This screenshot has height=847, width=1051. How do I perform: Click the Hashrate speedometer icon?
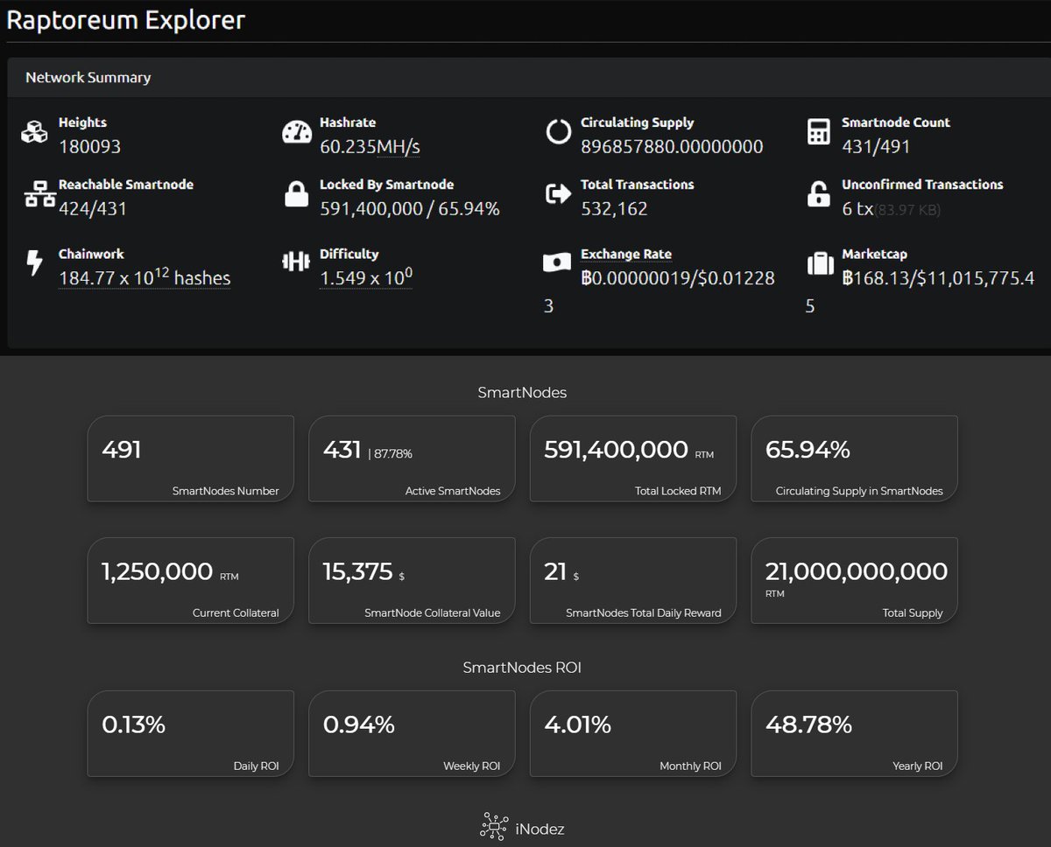click(x=297, y=133)
